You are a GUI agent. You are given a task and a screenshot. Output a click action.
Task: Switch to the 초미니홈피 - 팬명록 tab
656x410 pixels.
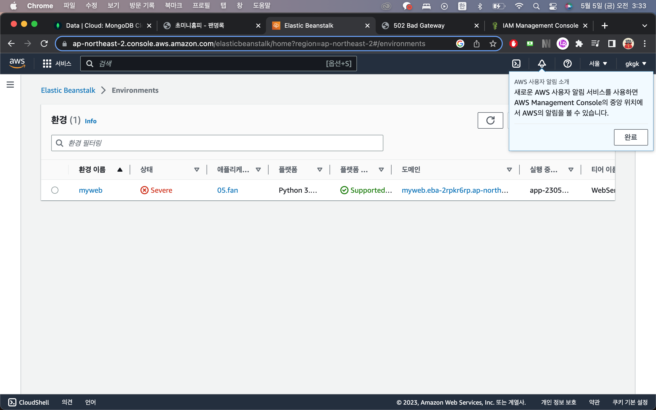coord(211,25)
